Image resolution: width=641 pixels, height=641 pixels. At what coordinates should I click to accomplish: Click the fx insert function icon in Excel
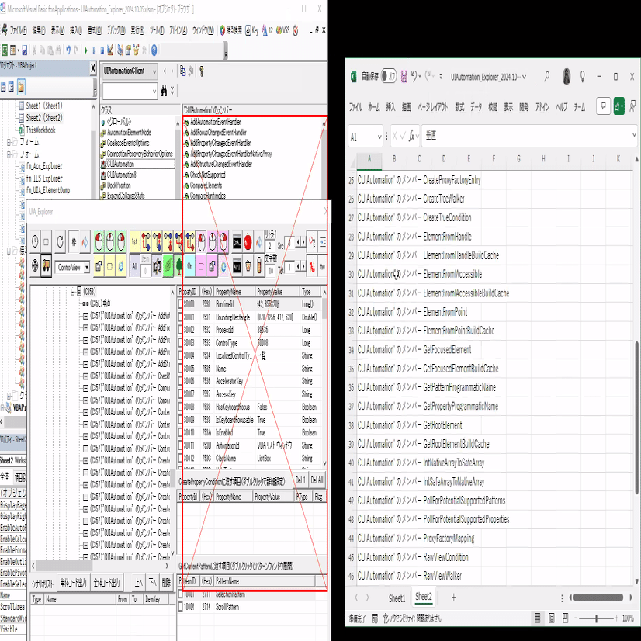point(411,136)
